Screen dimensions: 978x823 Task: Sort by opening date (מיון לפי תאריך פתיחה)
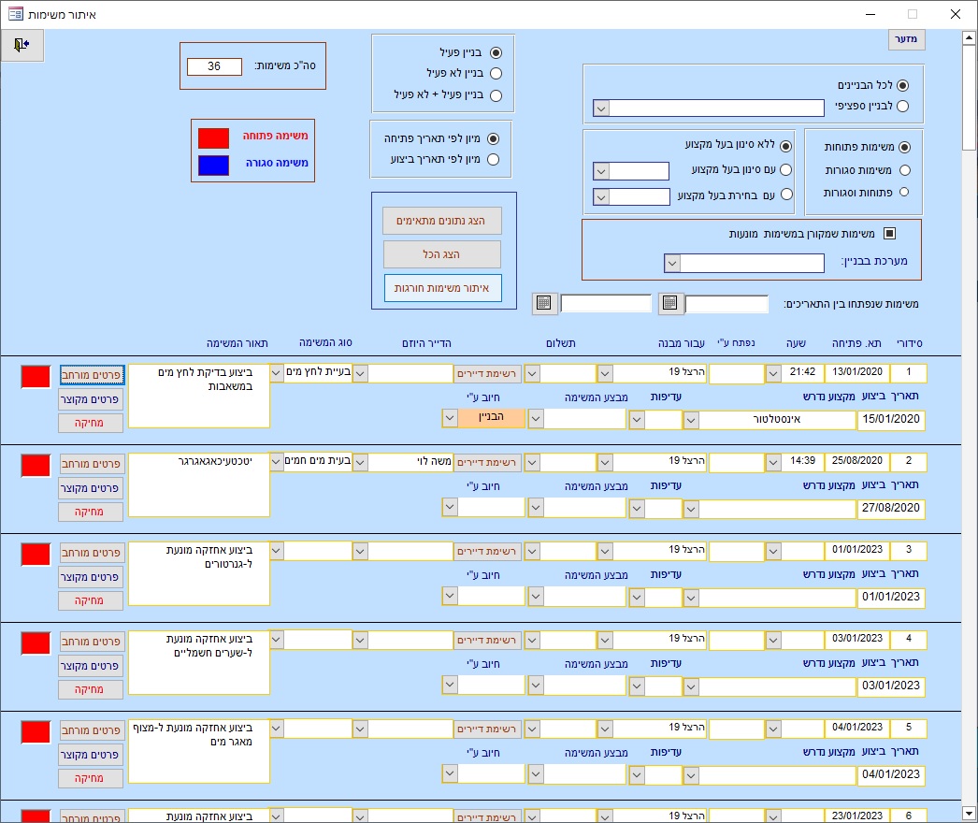[493, 138]
